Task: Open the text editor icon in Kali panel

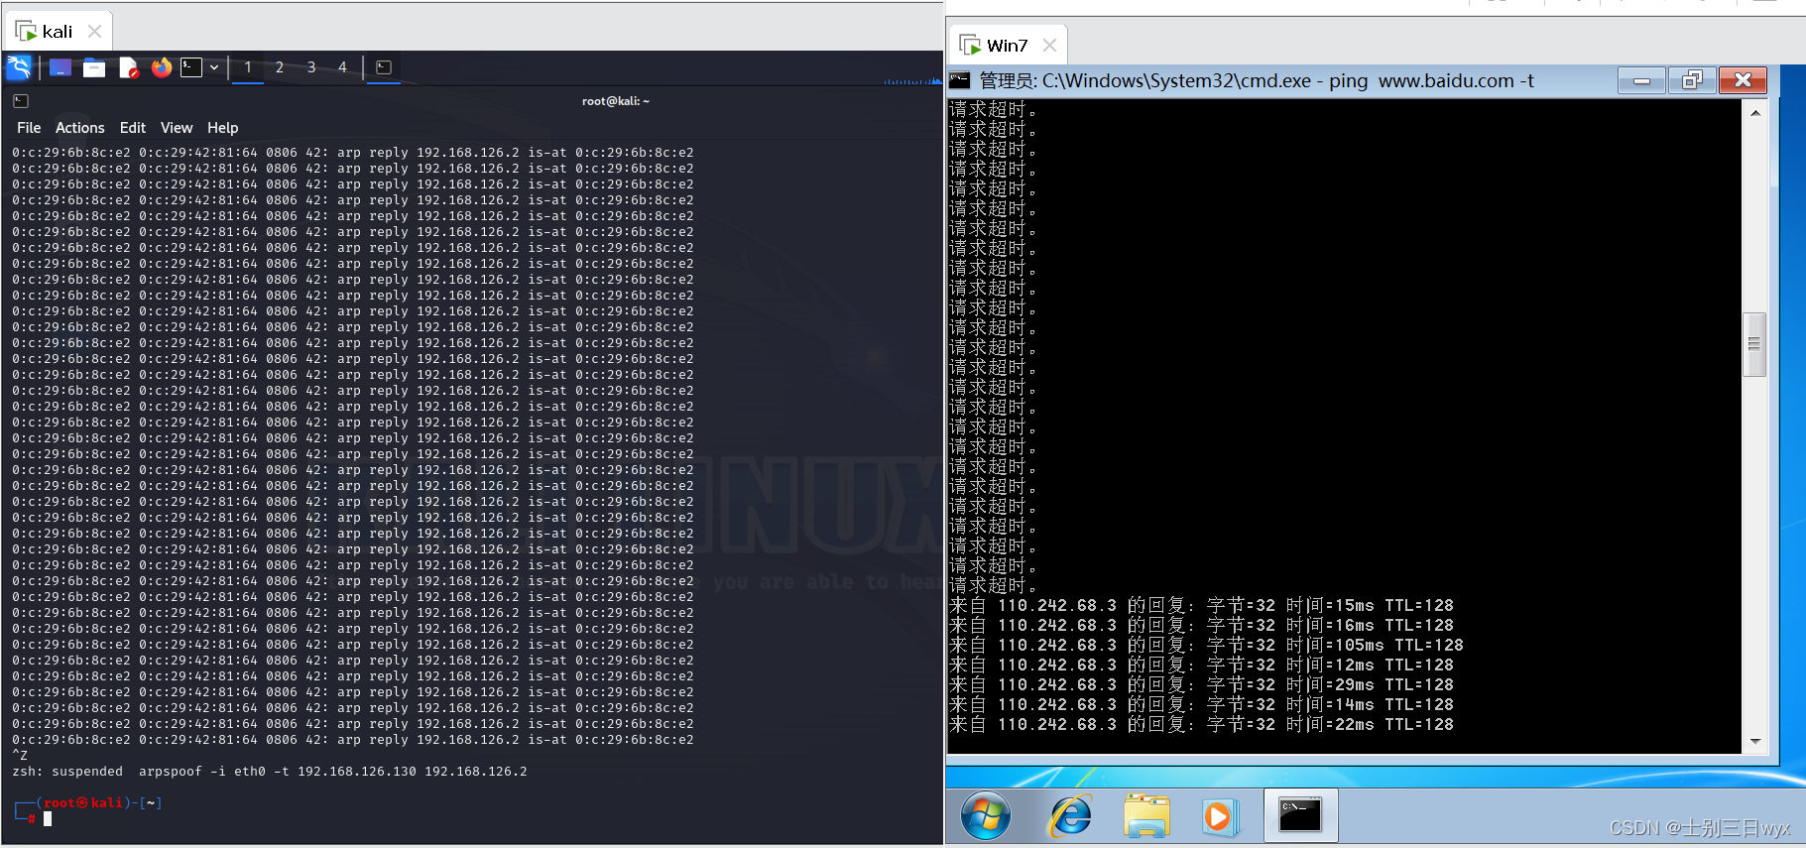Action: [128, 67]
